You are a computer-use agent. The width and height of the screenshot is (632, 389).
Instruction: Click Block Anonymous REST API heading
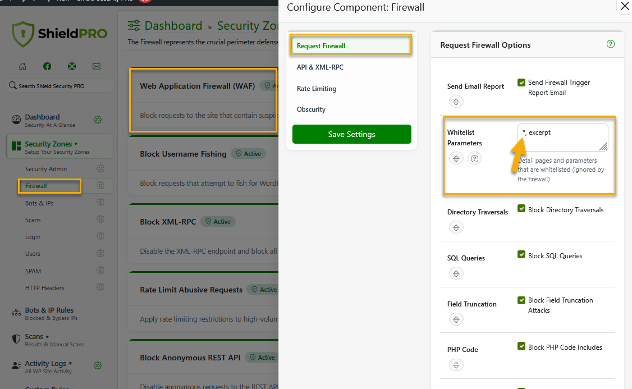(190, 358)
